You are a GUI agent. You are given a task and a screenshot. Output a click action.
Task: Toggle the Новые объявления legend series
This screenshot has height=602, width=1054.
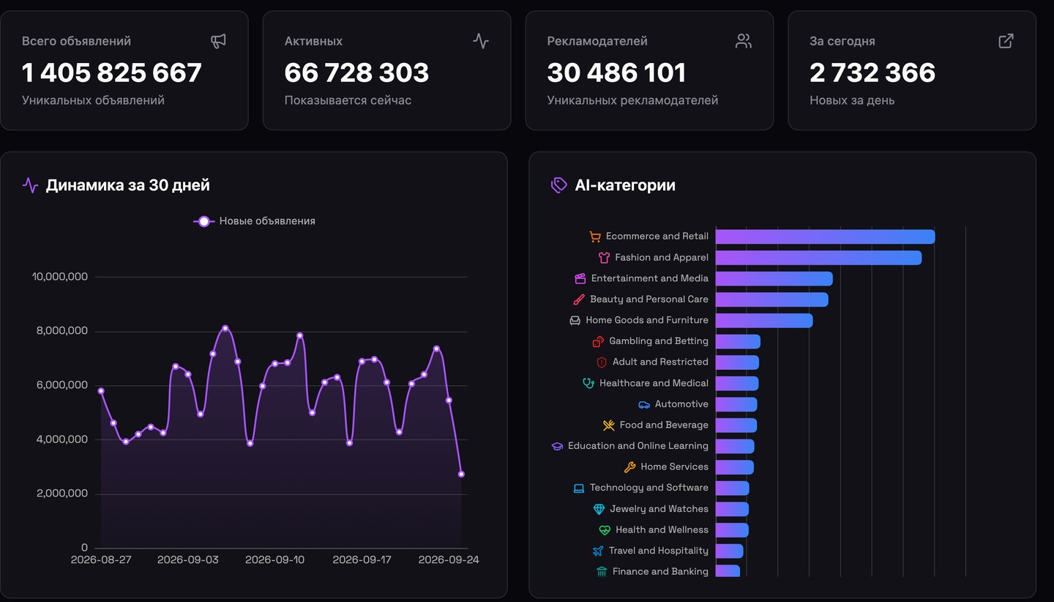[x=254, y=221]
